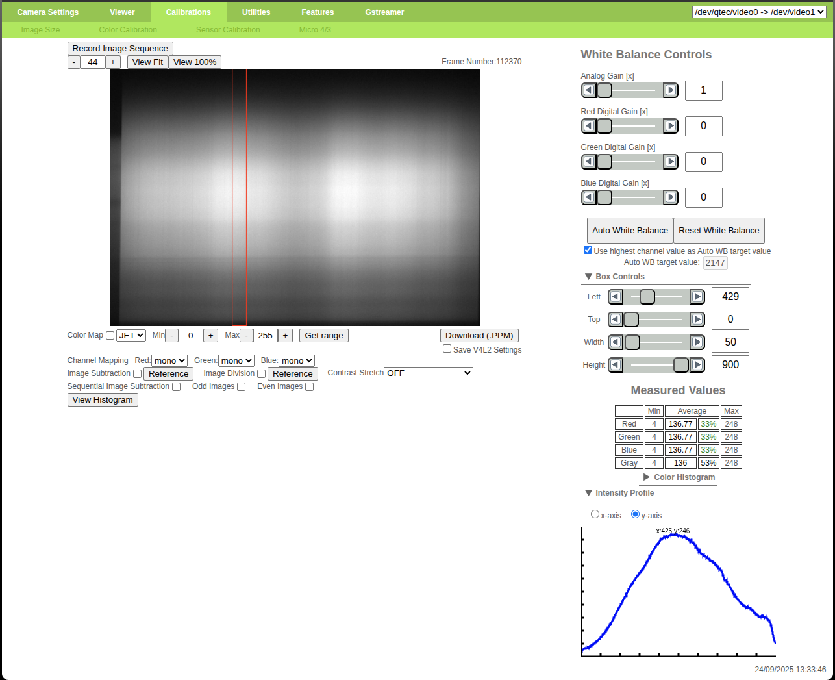Check the Save V4L2 Settings box
This screenshot has height=680, width=835.
point(447,349)
